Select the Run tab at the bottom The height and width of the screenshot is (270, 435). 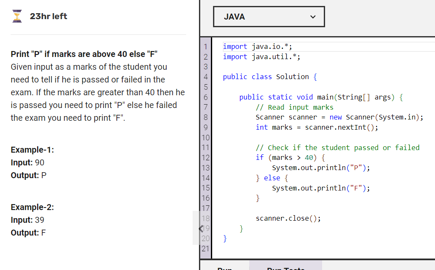(x=225, y=267)
